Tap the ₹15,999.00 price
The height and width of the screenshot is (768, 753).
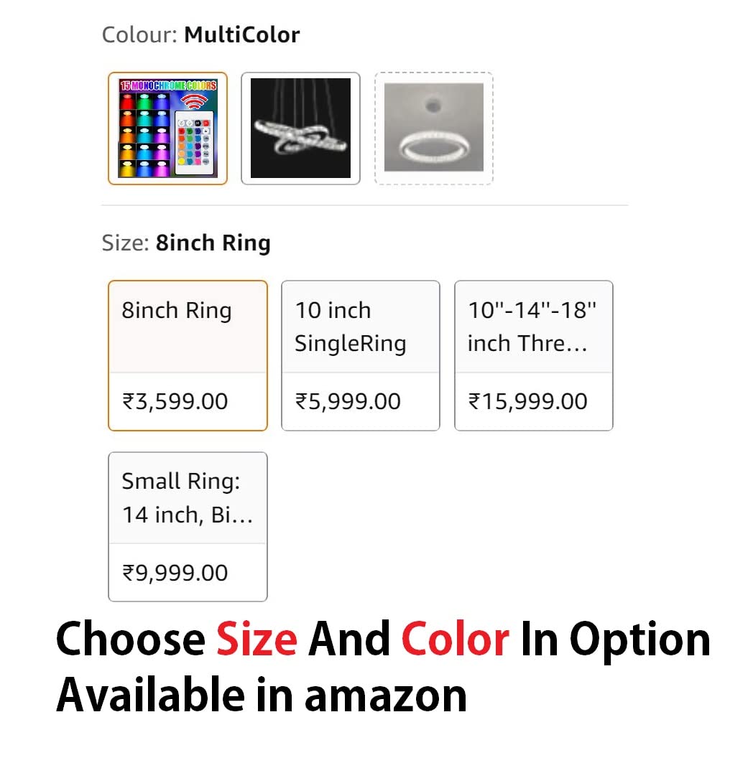pyautogui.click(x=528, y=401)
